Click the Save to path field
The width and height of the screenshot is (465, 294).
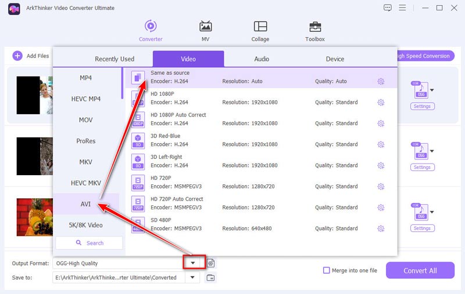click(119, 277)
